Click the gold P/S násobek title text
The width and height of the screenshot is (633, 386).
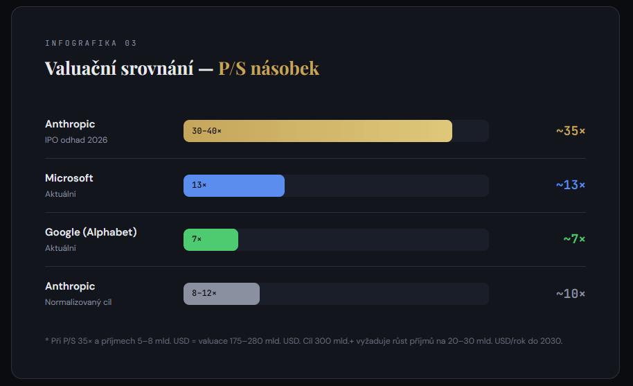pos(269,68)
